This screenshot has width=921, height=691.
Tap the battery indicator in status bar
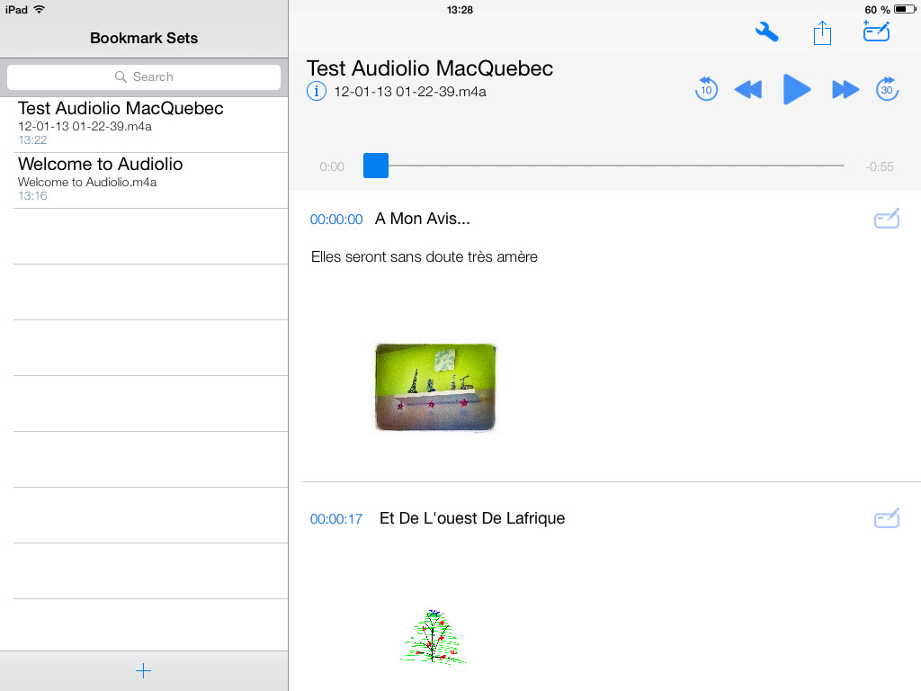click(x=905, y=9)
